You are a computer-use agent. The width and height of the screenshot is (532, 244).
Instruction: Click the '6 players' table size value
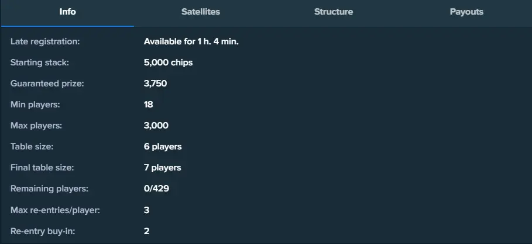[163, 147]
